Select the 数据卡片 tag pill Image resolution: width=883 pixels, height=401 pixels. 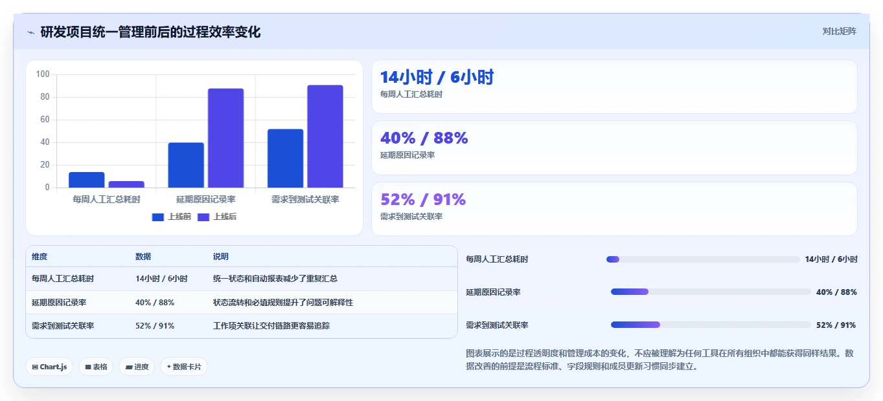(184, 367)
